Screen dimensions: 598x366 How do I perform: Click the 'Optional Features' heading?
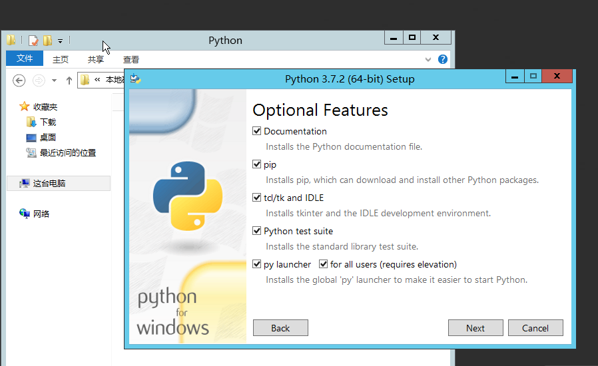pyautogui.click(x=320, y=110)
